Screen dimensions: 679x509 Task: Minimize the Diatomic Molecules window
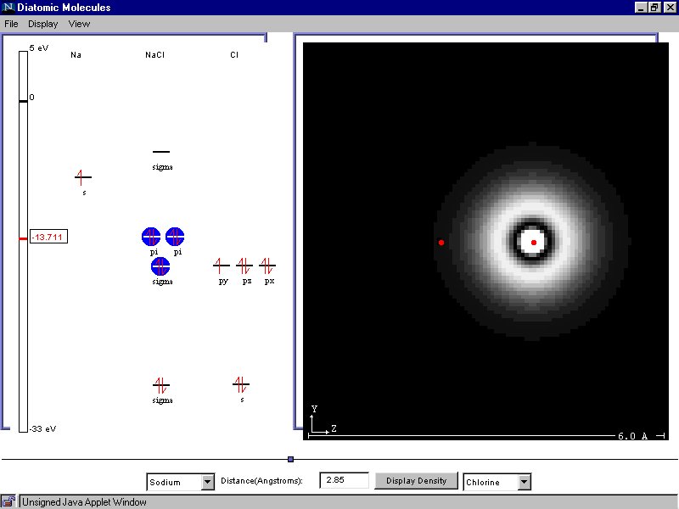pos(642,8)
